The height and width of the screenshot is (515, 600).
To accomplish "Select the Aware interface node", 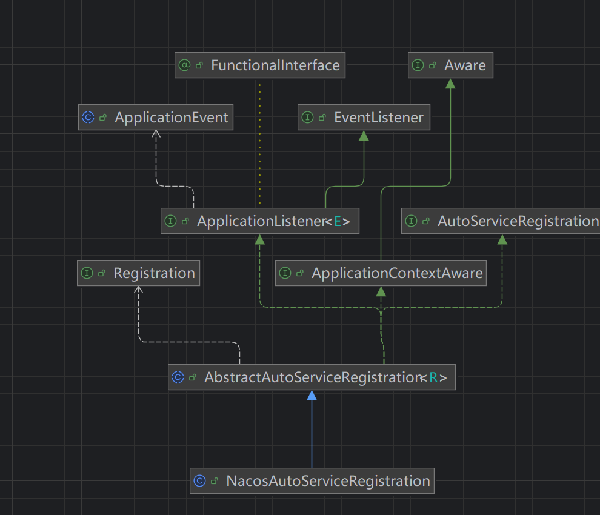I will (450, 65).
